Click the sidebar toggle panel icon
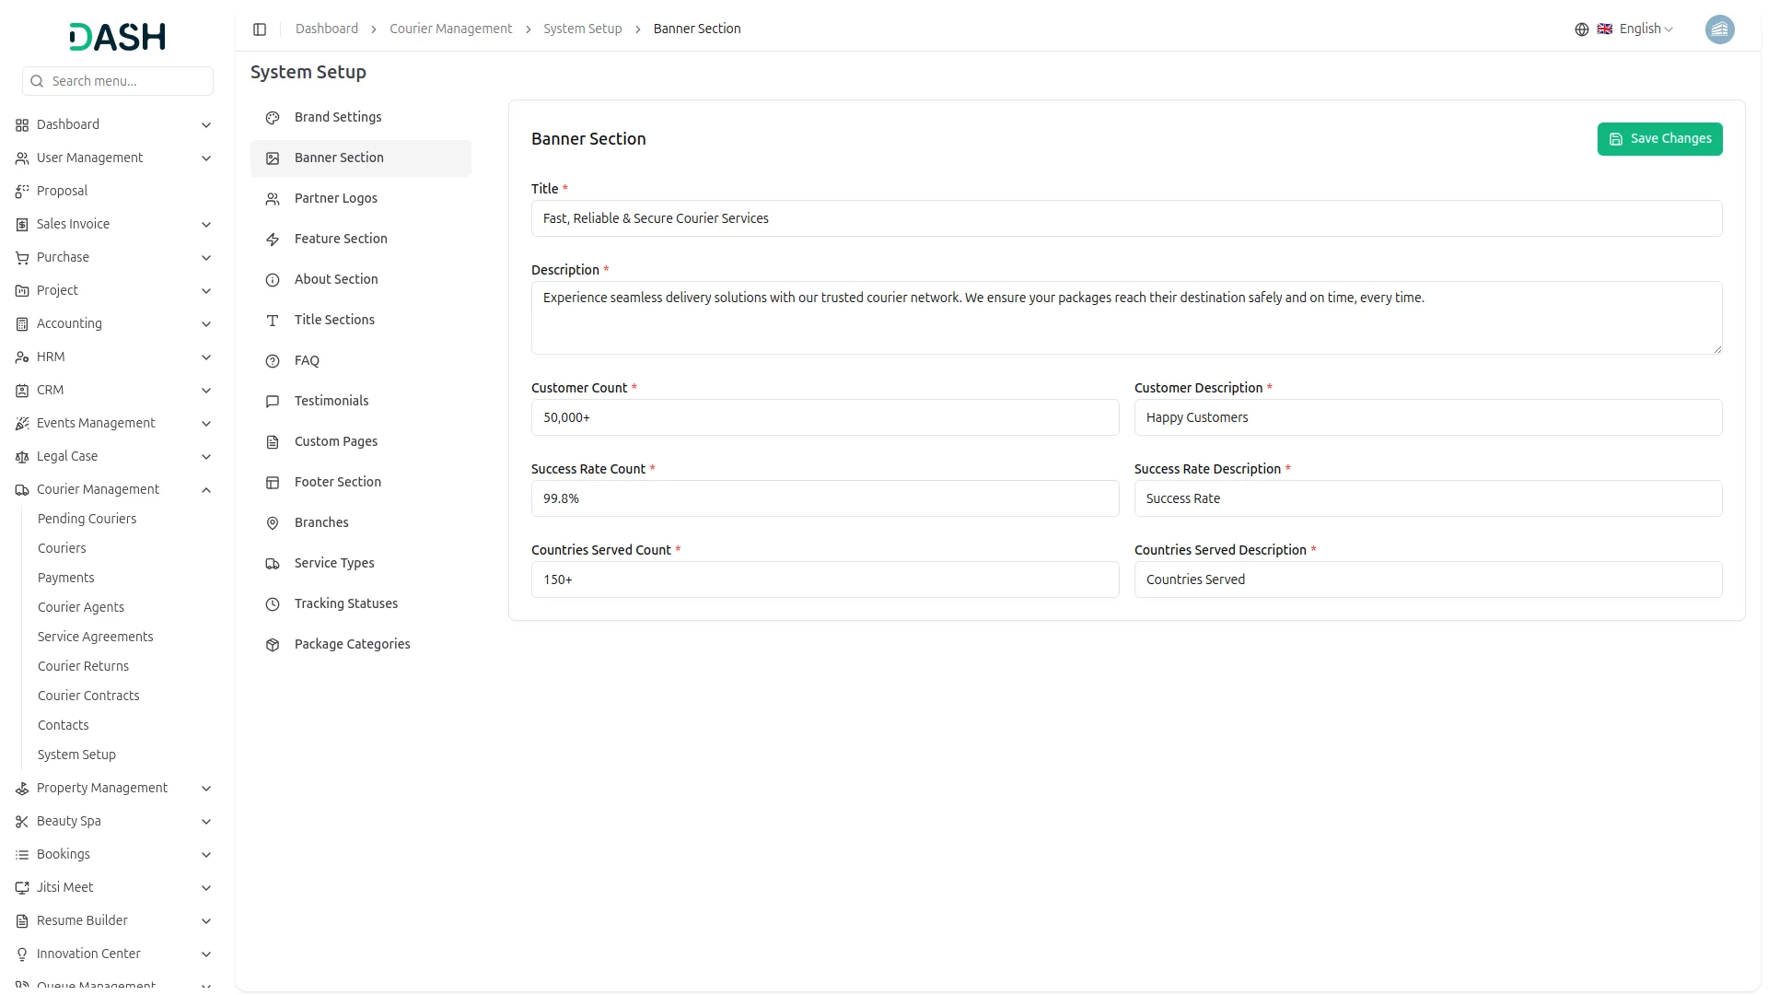1768x995 pixels. (x=260, y=29)
